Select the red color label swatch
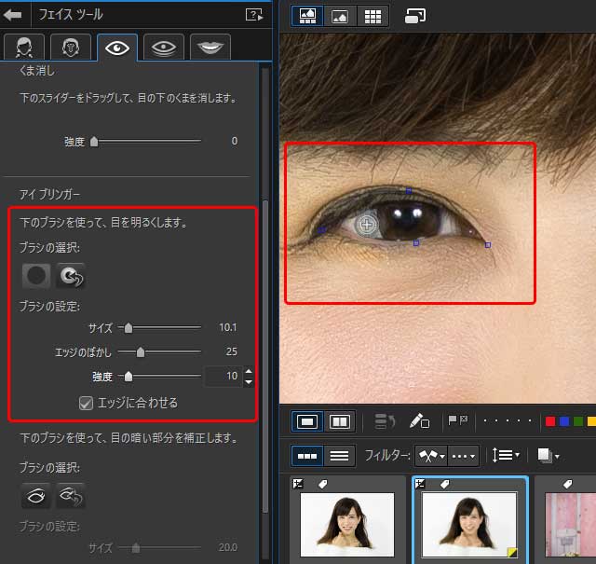 (x=550, y=421)
